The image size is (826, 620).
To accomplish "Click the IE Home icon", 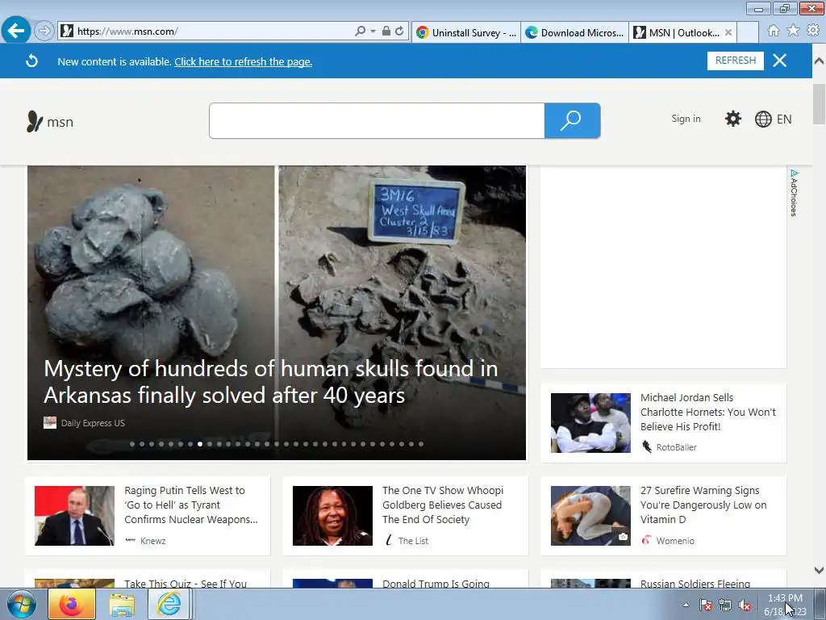I will [x=774, y=31].
